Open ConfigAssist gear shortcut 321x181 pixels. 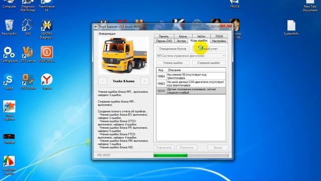(9, 54)
